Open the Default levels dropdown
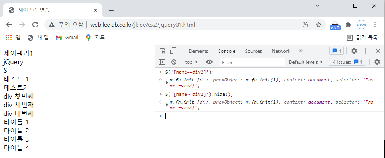385x158 pixels. tap(306, 62)
